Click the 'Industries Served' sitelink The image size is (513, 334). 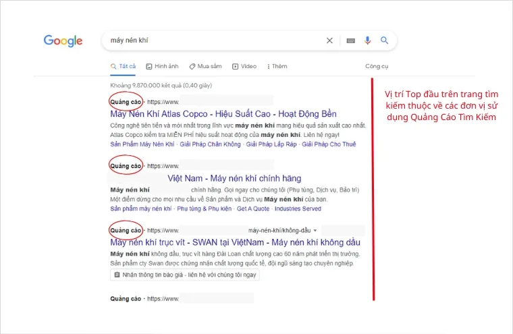click(298, 208)
